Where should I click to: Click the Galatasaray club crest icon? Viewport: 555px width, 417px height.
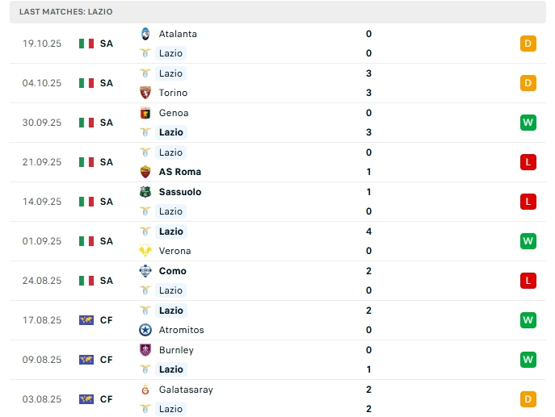tap(145, 390)
